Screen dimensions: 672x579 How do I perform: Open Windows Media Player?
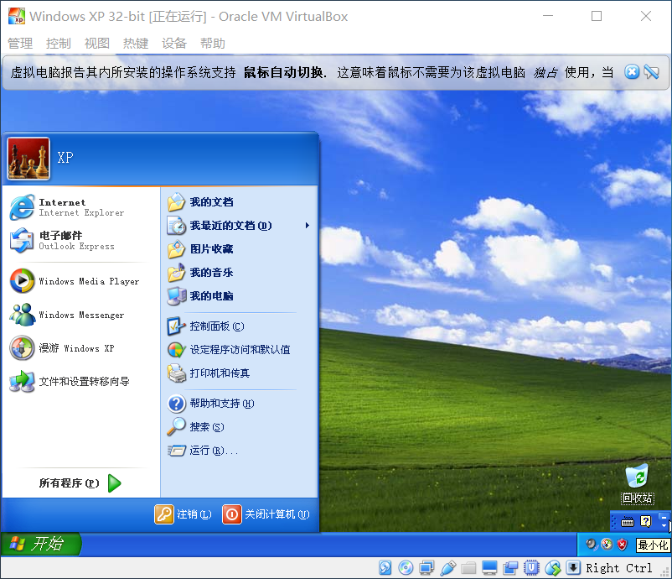[81, 281]
